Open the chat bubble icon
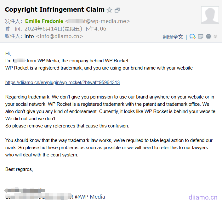222x203 pixels. [192, 37]
